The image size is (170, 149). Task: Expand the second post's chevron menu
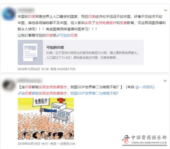(165, 81)
